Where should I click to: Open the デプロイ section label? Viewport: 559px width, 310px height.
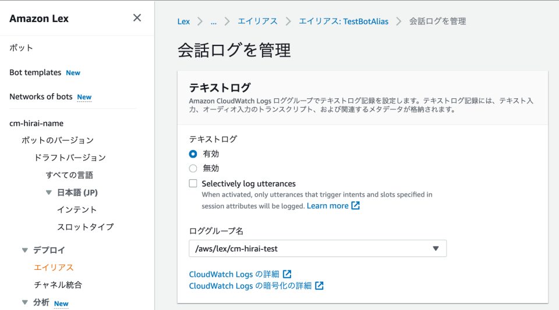49,250
